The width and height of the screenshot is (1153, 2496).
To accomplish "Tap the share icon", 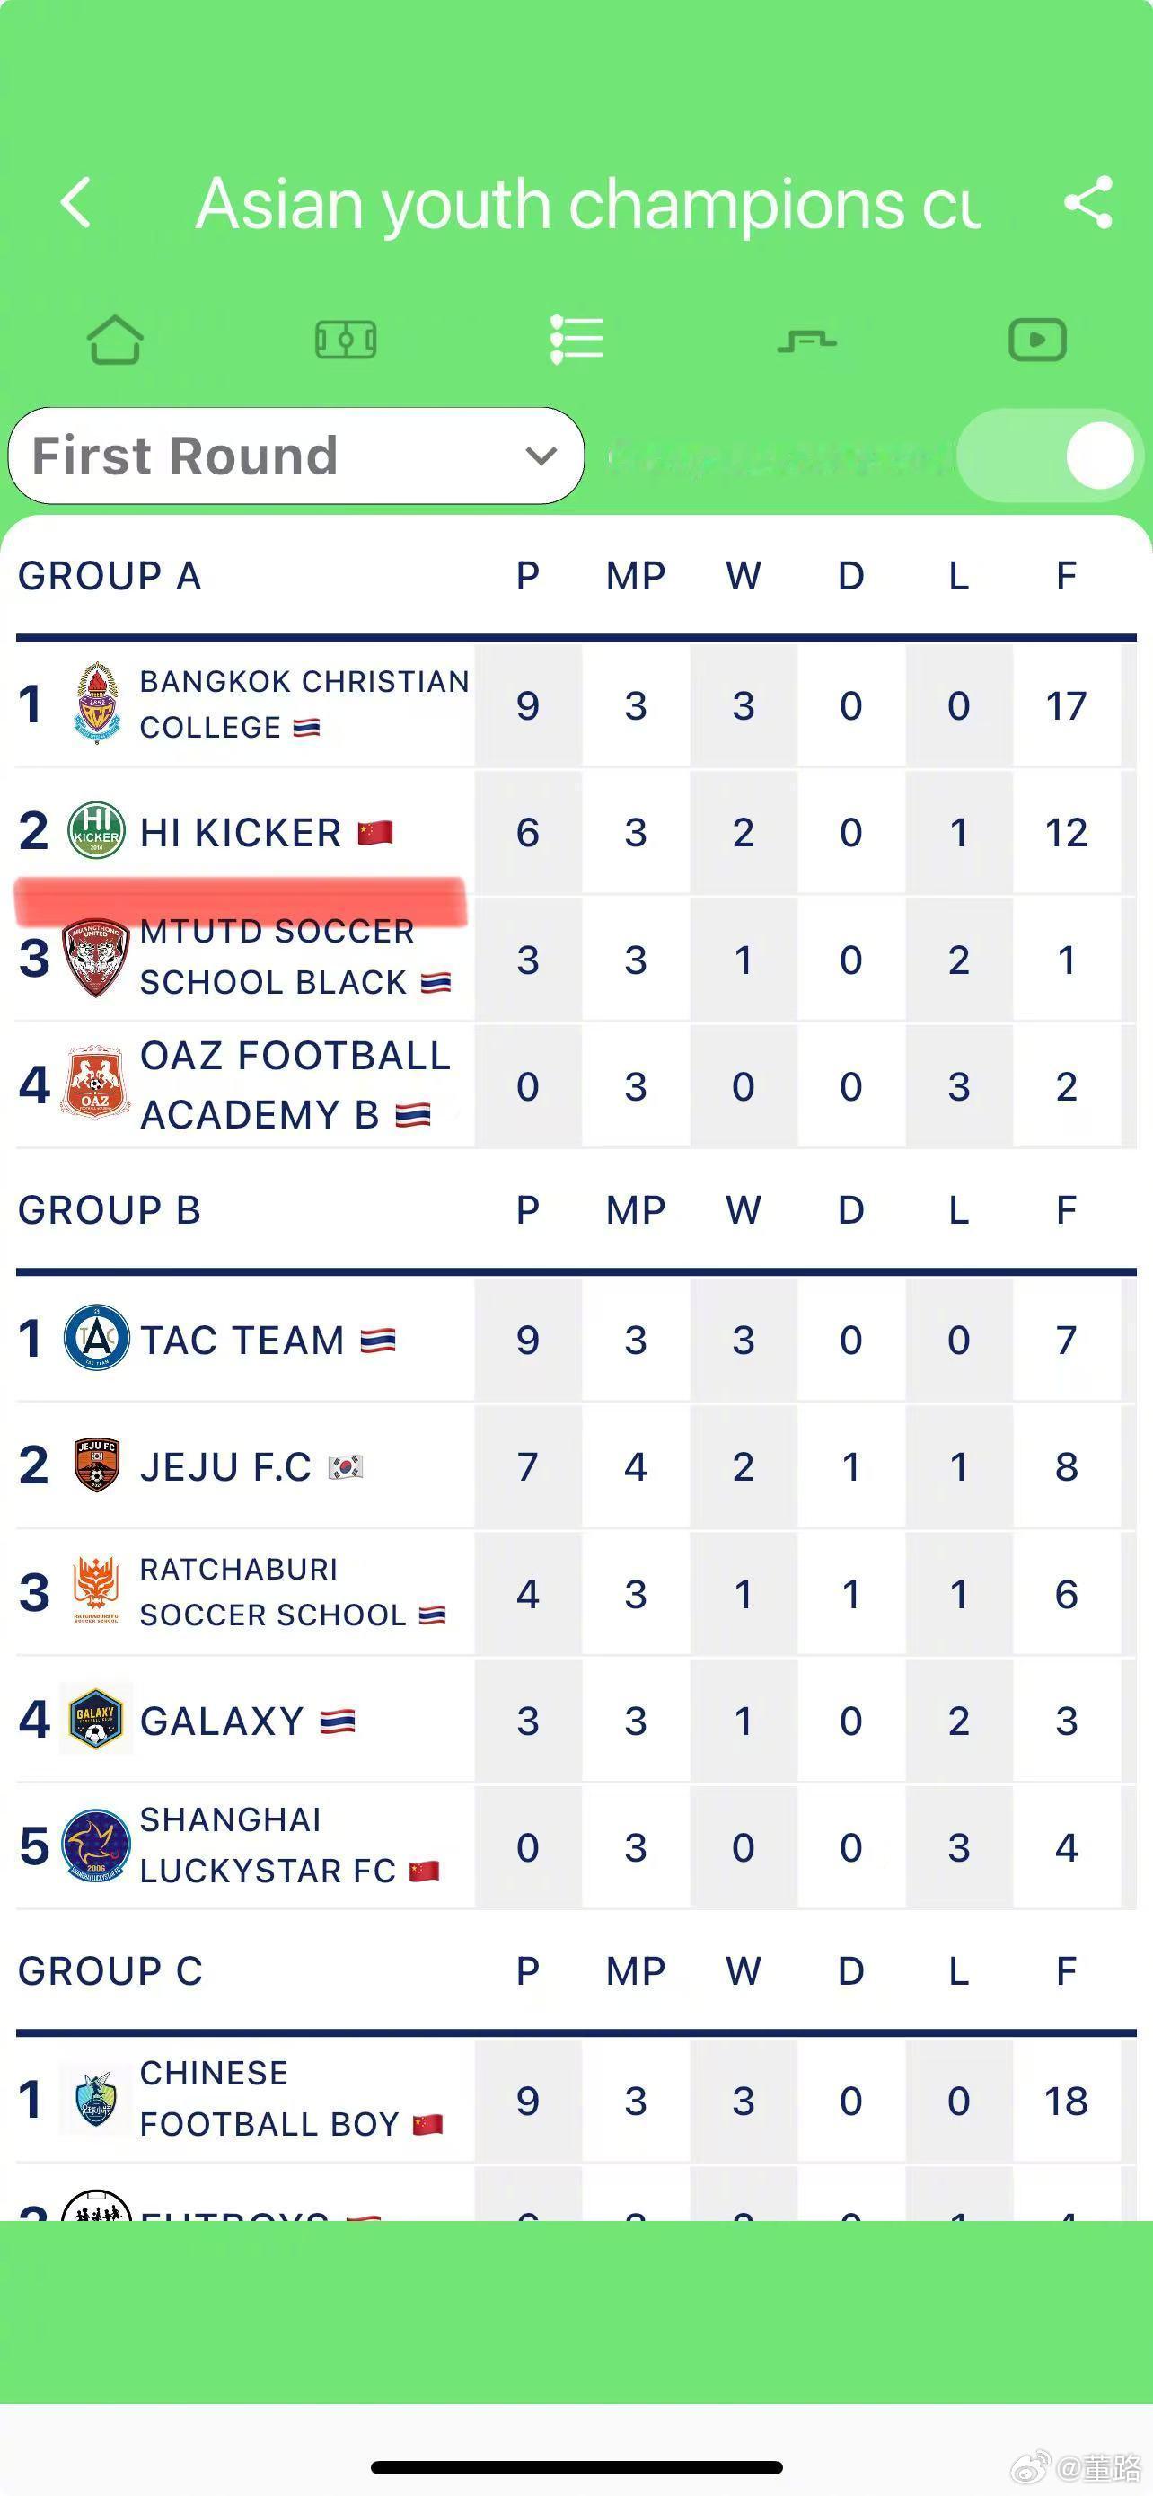I will [x=1088, y=202].
